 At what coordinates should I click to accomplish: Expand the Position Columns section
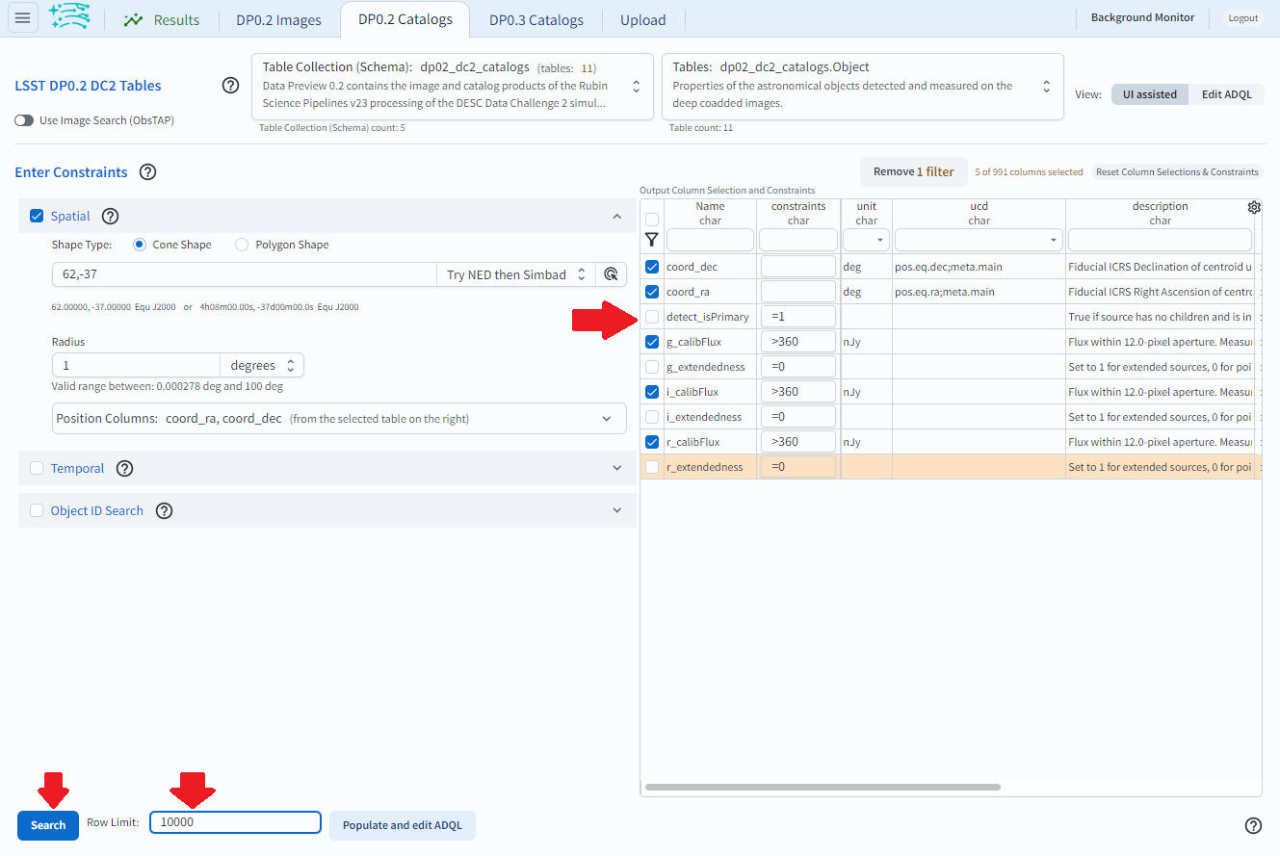[607, 418]
